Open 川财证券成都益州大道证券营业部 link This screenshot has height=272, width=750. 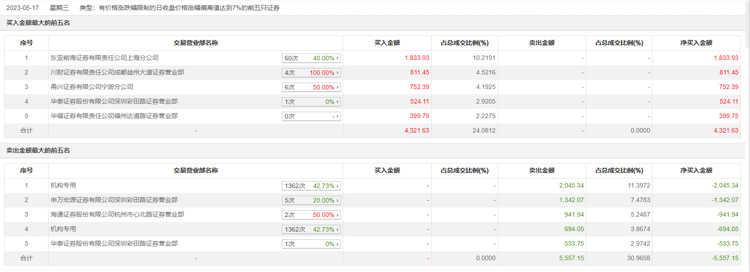[x=117, y=72]
